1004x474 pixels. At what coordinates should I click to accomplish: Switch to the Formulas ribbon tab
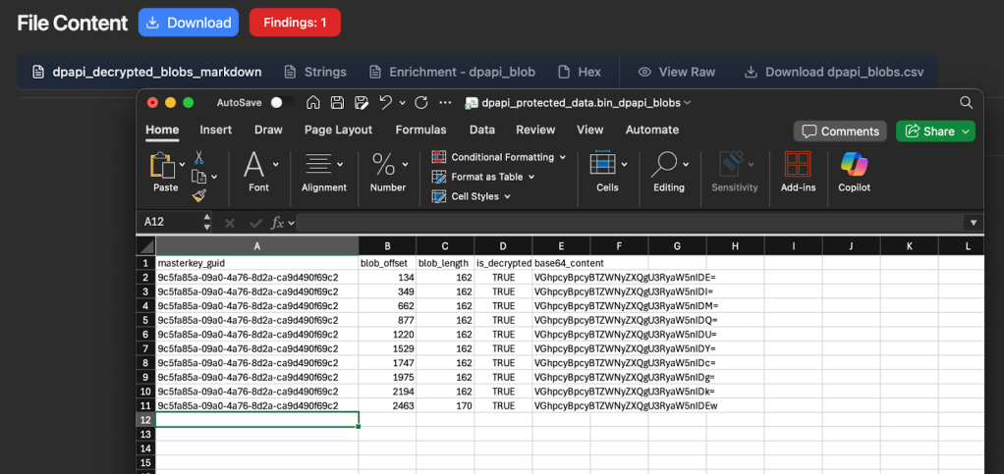tap(420, 130)
